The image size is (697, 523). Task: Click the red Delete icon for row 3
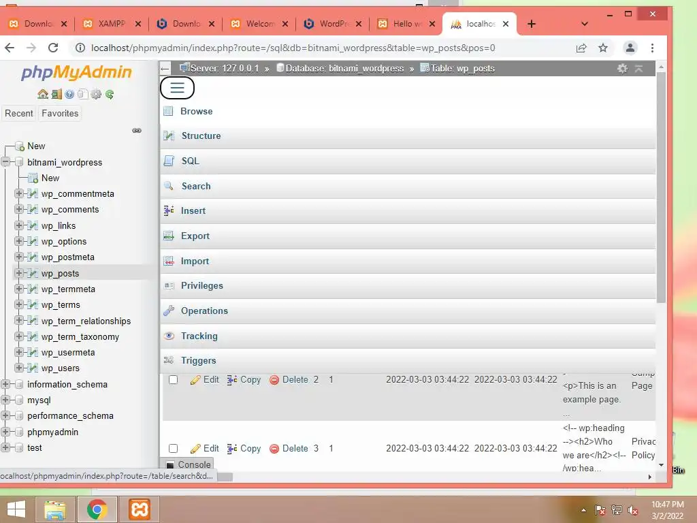pyautogui.click(x=274, y=449)
